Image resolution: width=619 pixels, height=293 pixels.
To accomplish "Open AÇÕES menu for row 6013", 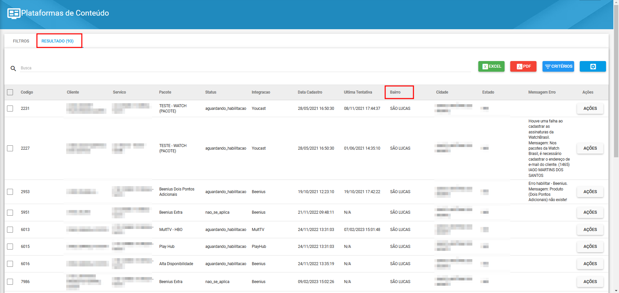I will pos(590,230).
